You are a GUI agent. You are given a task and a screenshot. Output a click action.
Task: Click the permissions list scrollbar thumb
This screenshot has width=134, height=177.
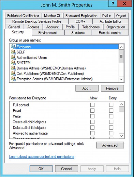click(x=121, y=109)
